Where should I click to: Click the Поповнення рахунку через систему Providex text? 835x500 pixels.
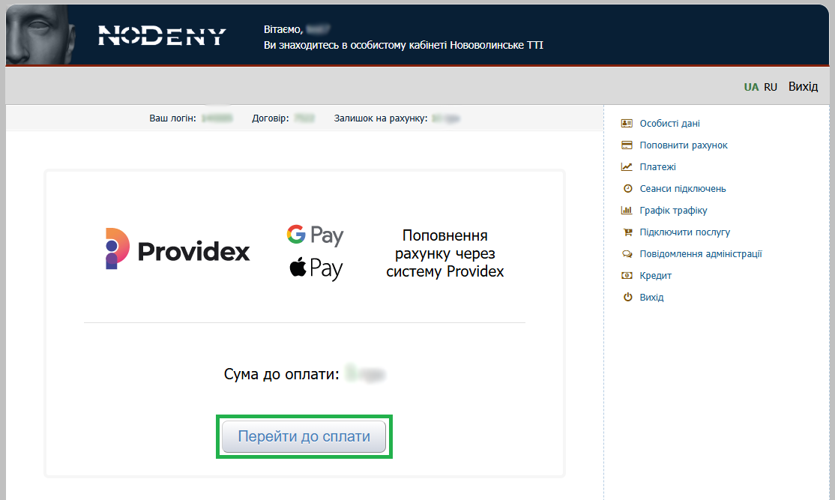(444, 253)
